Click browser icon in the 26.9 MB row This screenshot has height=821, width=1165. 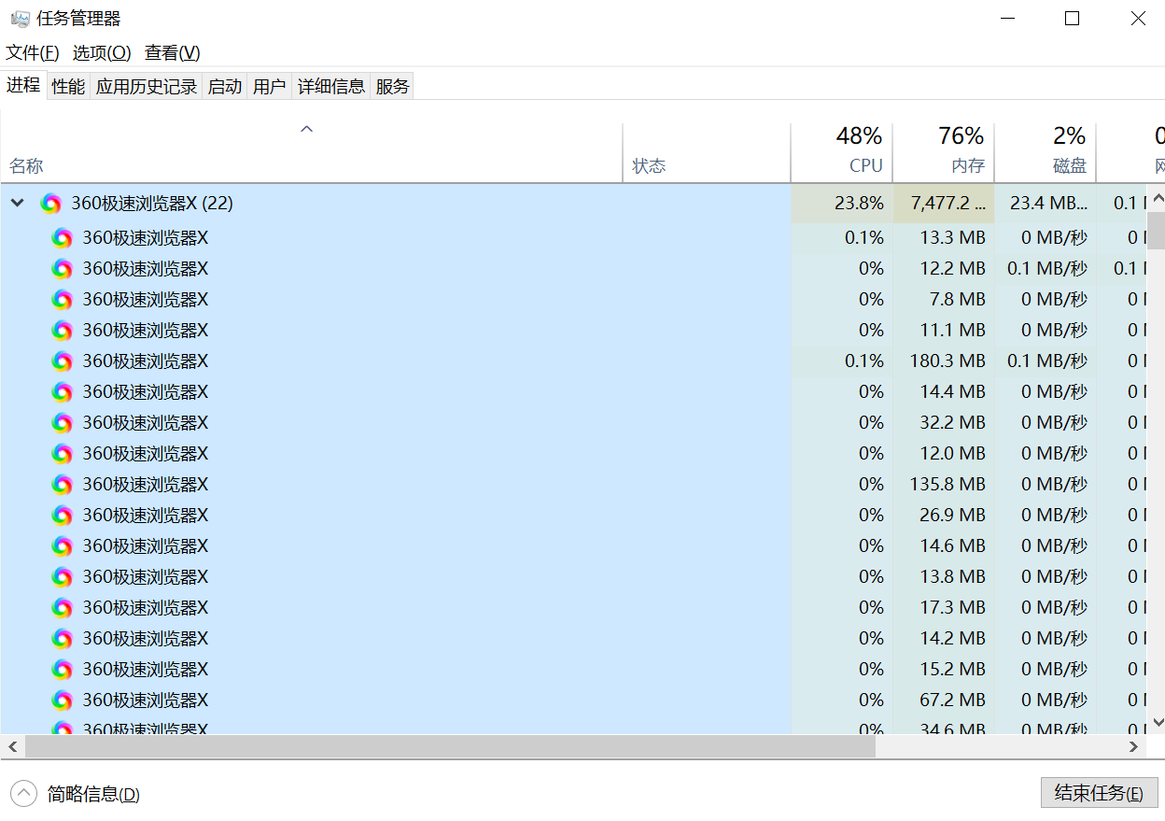(x=63, y=516)
